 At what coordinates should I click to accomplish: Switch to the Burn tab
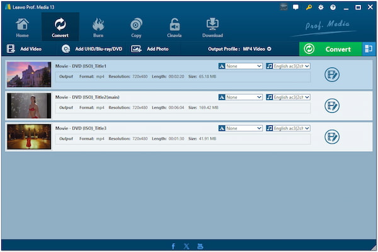click(98, 27)
